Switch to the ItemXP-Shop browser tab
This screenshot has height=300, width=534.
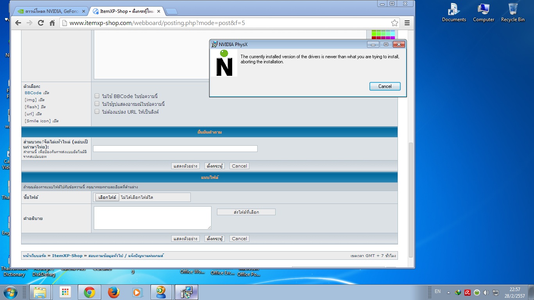coord(125,11)
